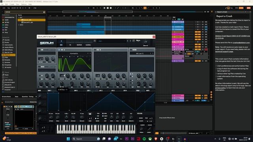253x142 pixels.
Task: Open the PROJECTS folder in browser
Action: coord(8,85)
